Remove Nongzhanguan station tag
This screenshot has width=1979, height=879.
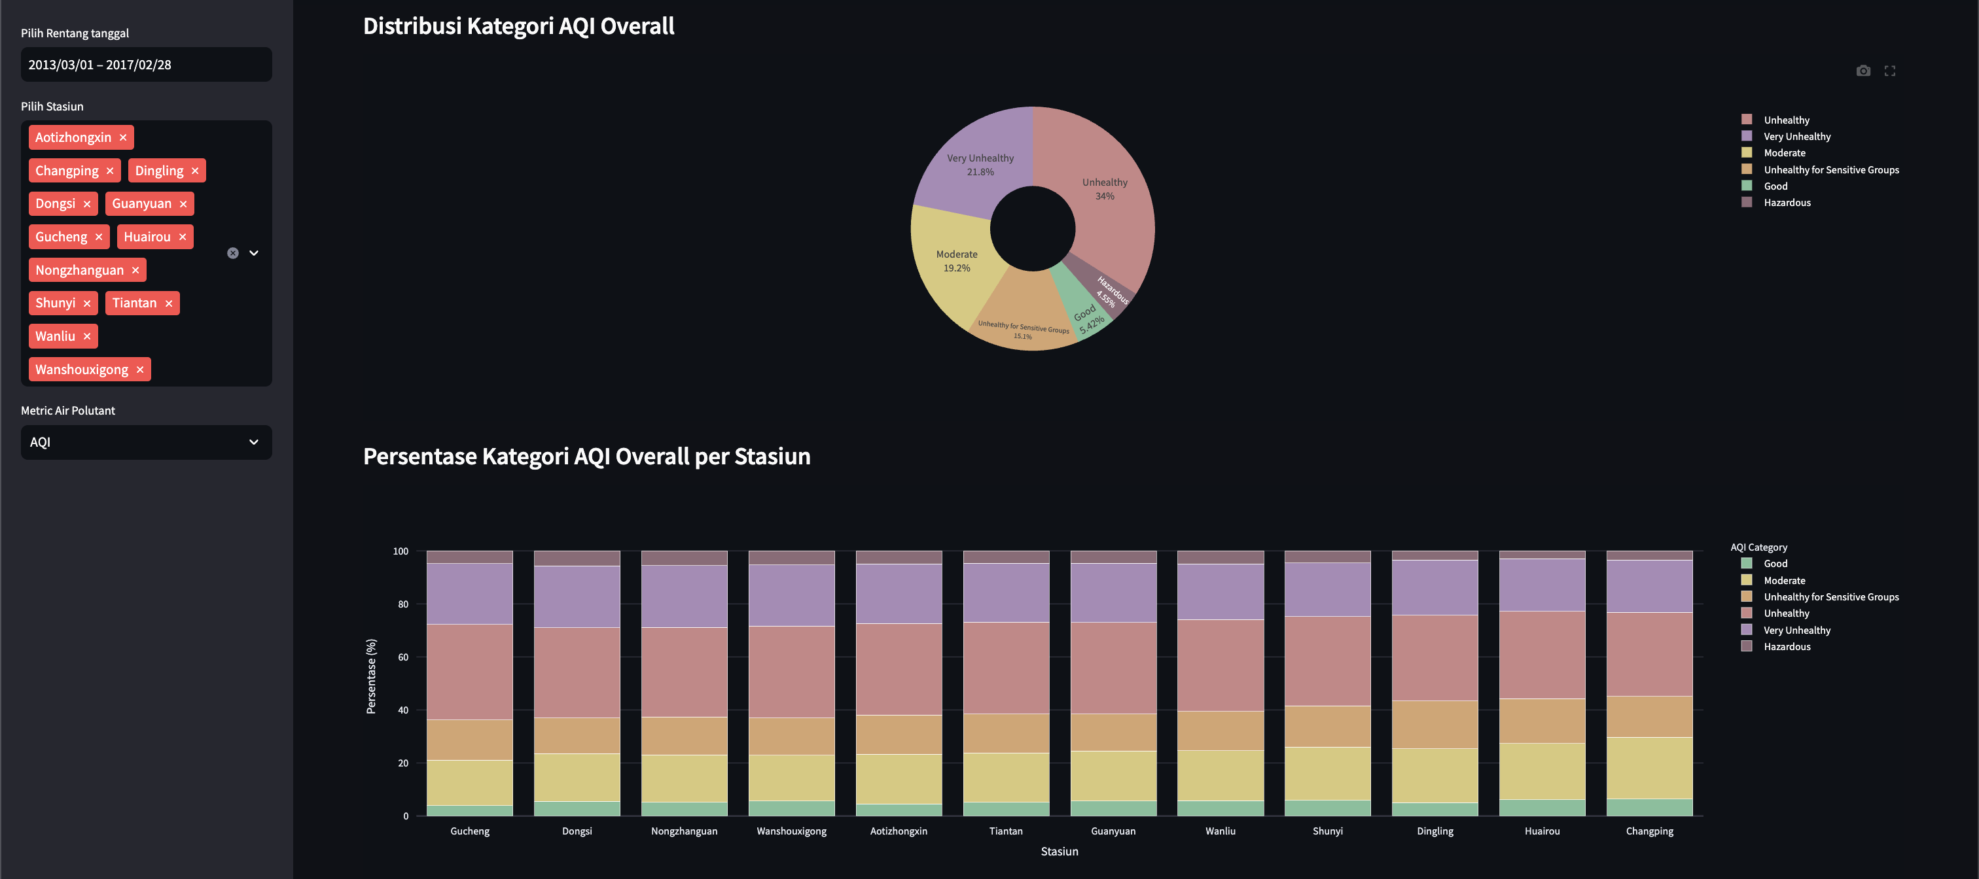pos(135,270)
